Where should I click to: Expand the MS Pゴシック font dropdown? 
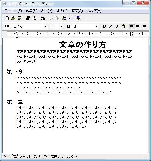(x=45, y=26)
